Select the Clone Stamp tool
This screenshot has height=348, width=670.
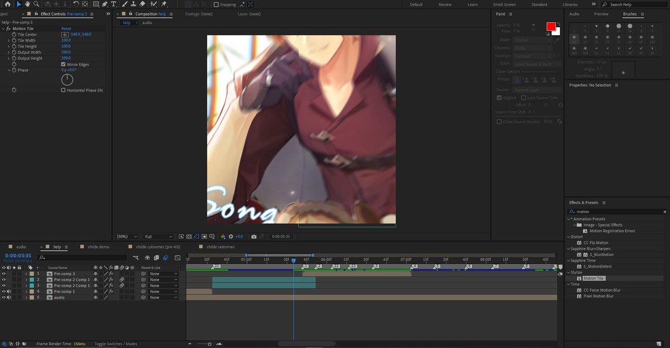133,4
